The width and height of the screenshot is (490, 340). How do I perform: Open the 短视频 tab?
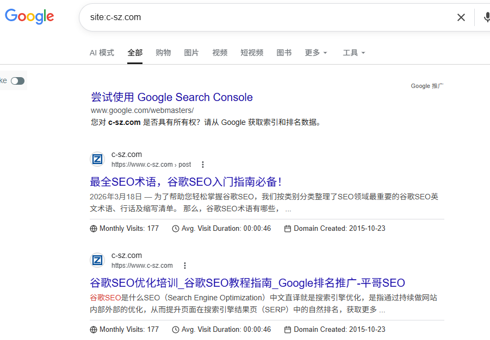click(x=252, y=53)
